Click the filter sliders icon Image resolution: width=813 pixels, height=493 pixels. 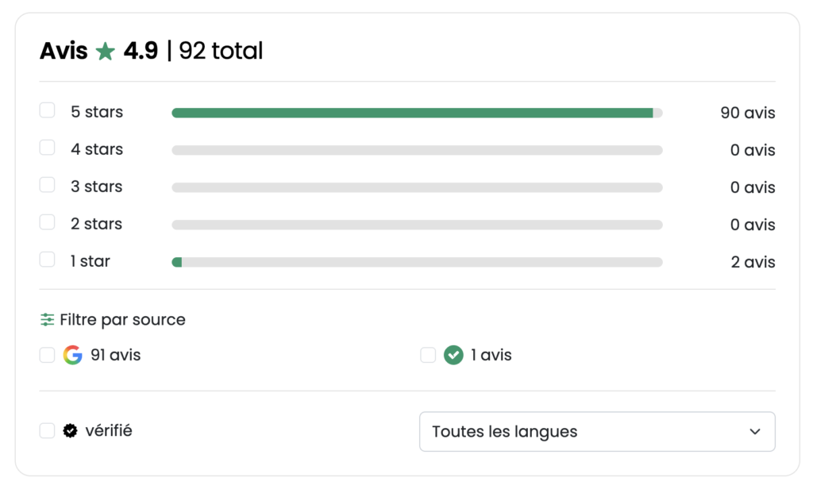(x=47, y=320)
